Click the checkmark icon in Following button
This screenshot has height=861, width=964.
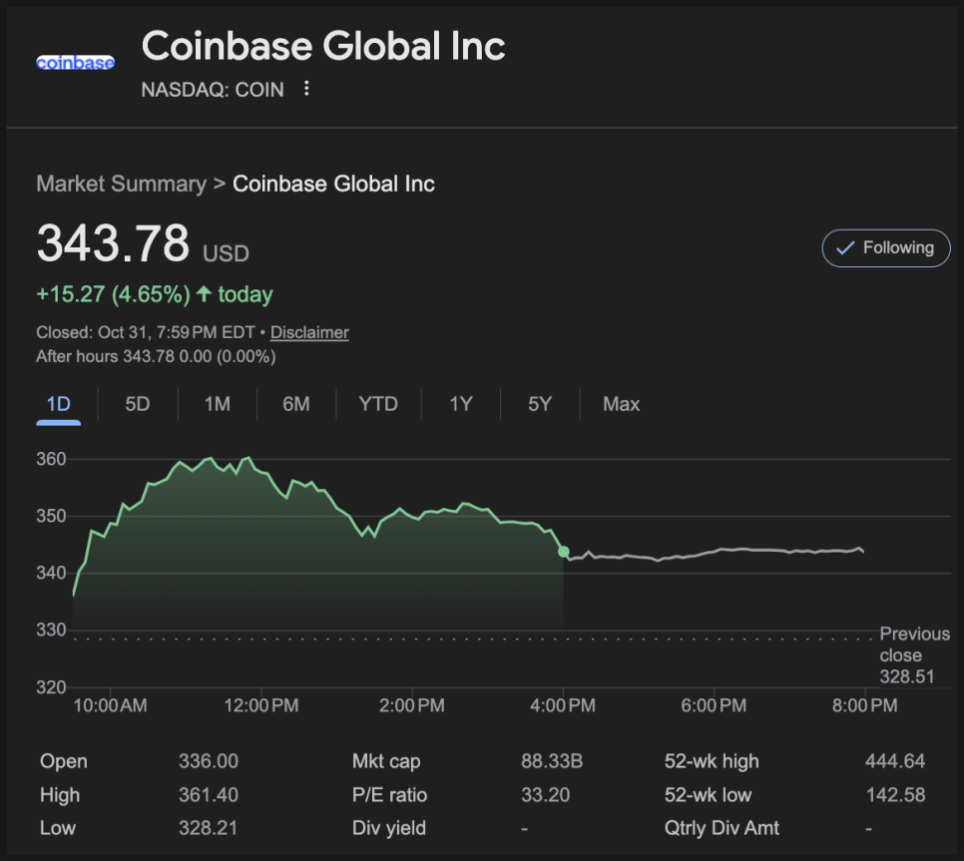pyautogui.click(x=844, y=248)
